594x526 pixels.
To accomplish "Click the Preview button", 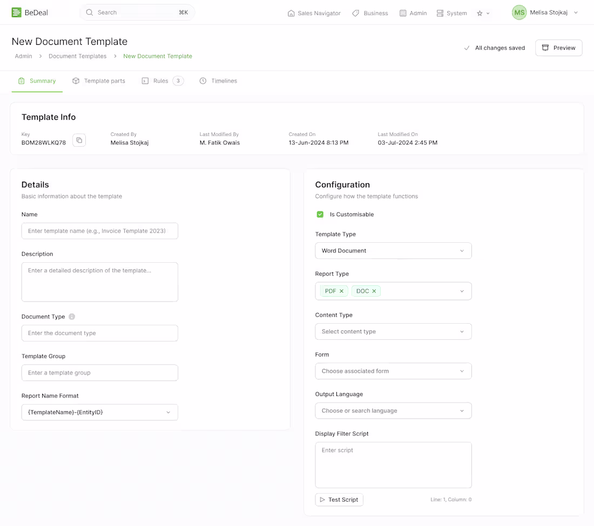I will [x=558, y=48].
